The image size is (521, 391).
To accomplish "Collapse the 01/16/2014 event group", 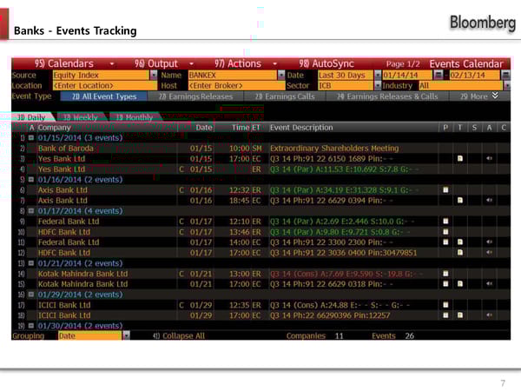I will (31, 180).
